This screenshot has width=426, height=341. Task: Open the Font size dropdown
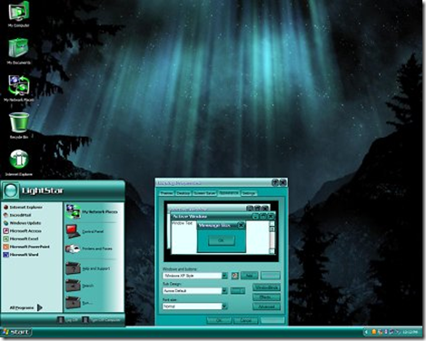pos(224,307)
